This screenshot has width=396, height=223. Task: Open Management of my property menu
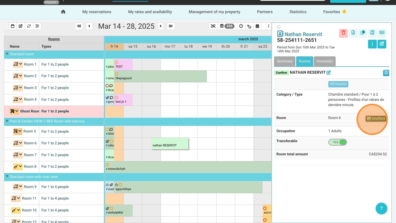(214, 12)
